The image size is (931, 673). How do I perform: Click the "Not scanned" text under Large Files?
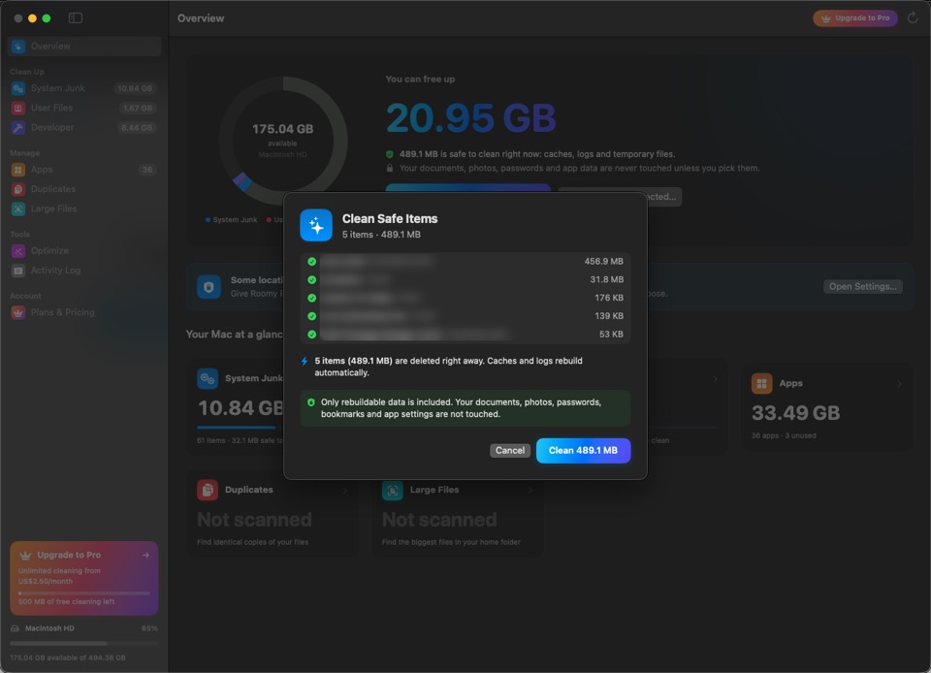439,520
